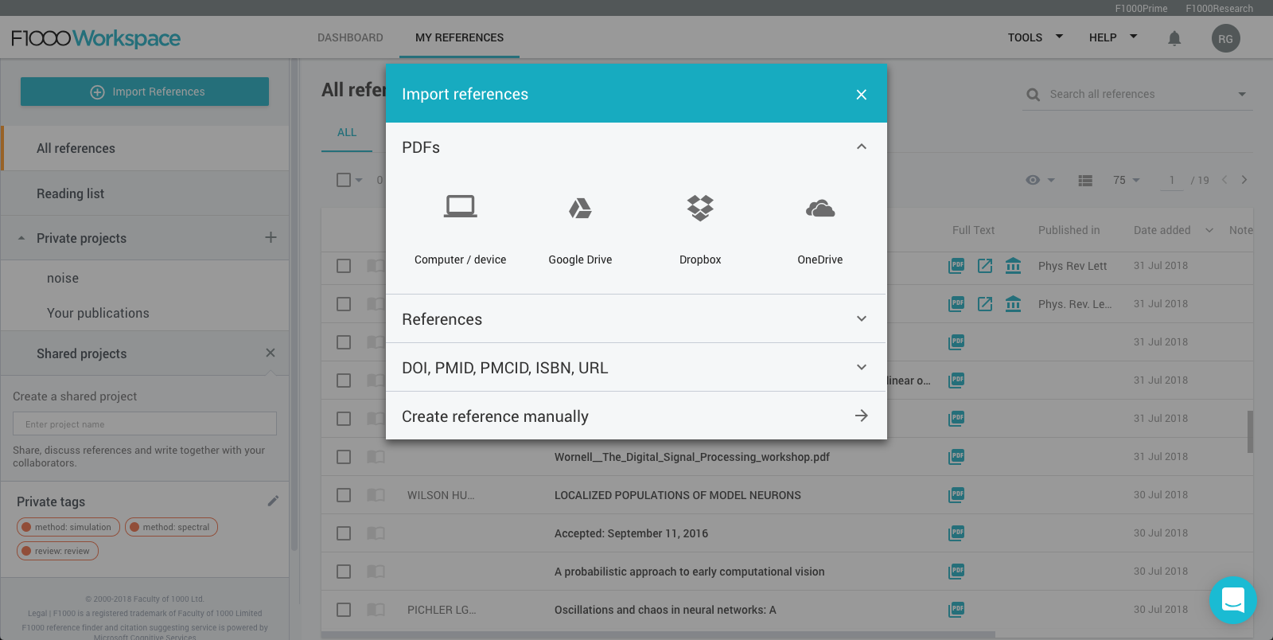This screenshot has width=1273, height=640.
Task: Select the review: review tag
Action: 57,551
